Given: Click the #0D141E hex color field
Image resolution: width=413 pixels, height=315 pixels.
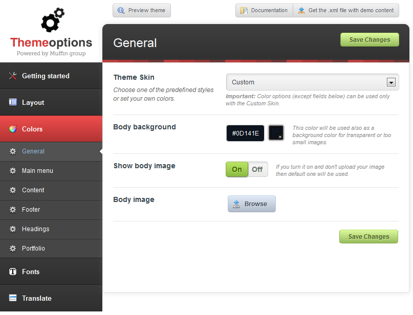Looking at the screenshot, I should click(x=245, y=133).
